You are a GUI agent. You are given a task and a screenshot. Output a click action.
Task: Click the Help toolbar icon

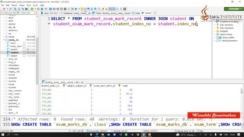50,9
